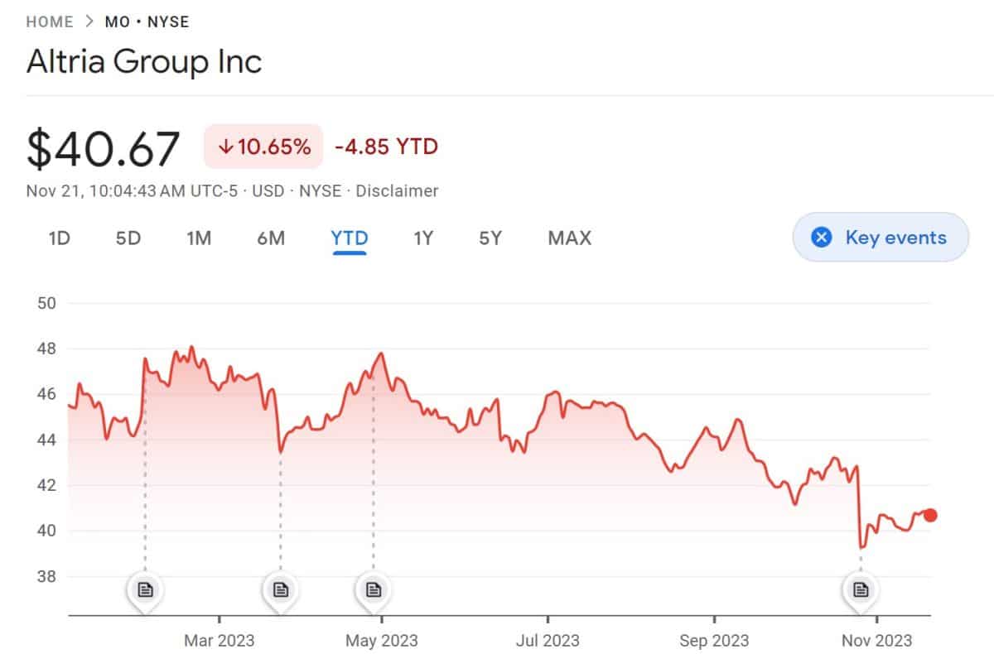
Task: Switch chart range to 5D
Action: click(x=128, y=238)
